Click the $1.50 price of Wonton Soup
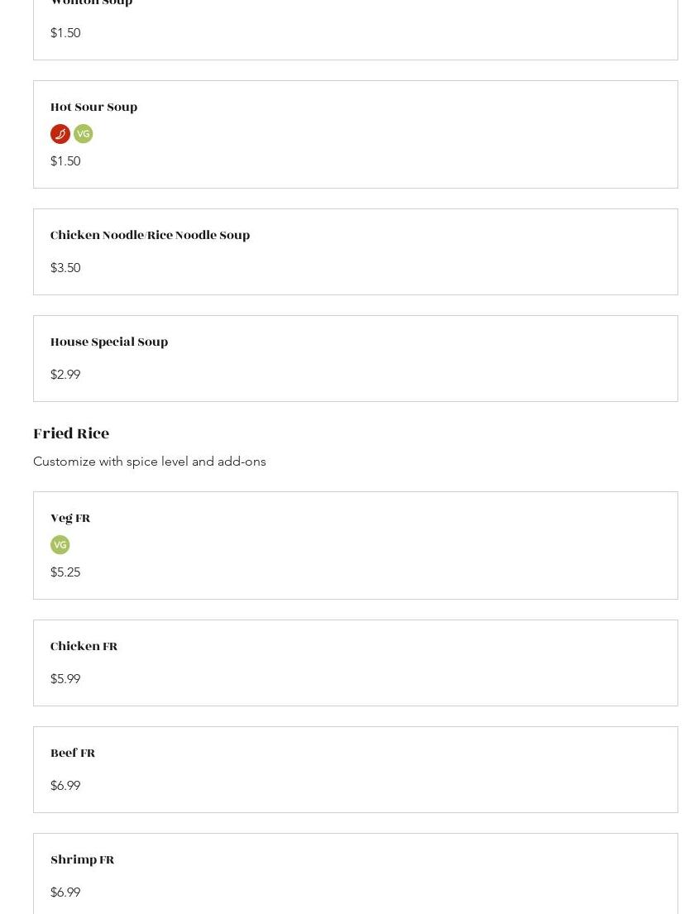699x914 pixels. pyautogui.click(x=65, y=33)
